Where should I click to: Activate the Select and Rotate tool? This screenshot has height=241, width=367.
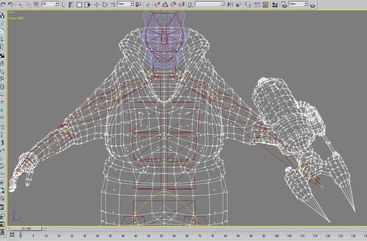(x=105, y=4)
